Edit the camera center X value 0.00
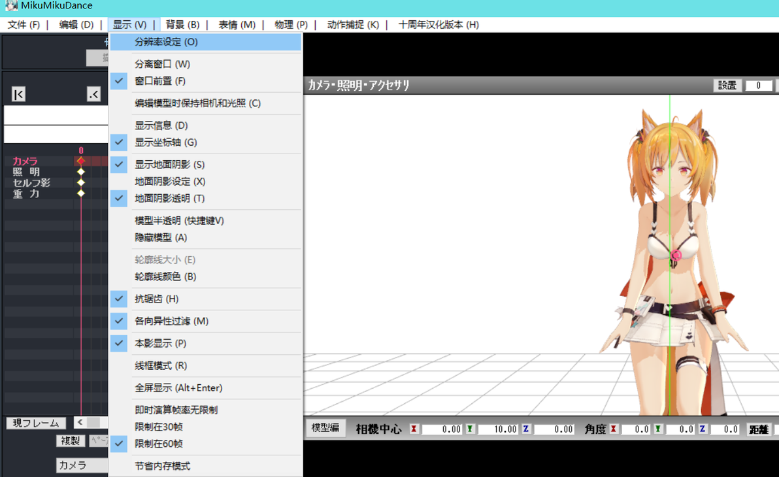This screenshot has height=477, width=779. (442, 429)
